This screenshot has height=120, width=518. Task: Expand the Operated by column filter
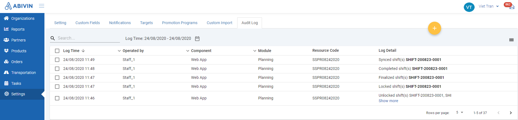point(119,51)
